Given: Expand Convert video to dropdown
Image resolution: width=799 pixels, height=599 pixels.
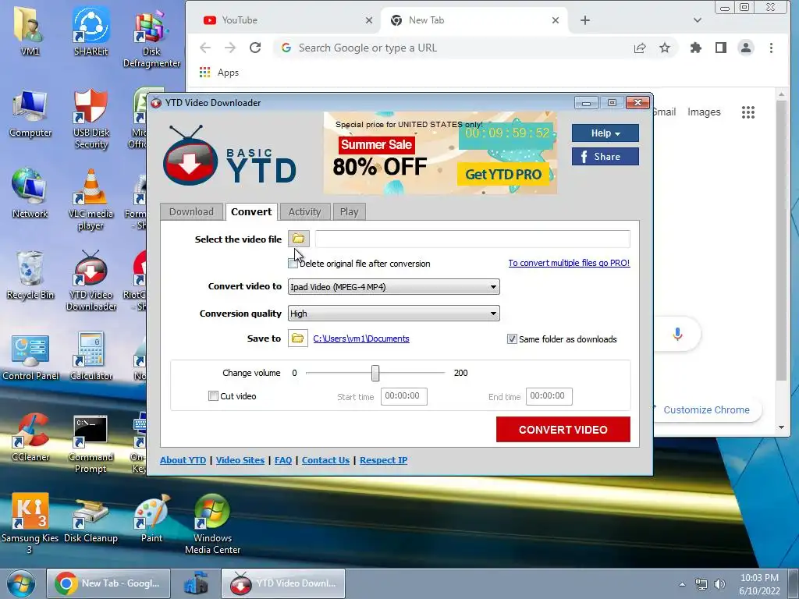Looking at the screenshot, I should point(393,287).
